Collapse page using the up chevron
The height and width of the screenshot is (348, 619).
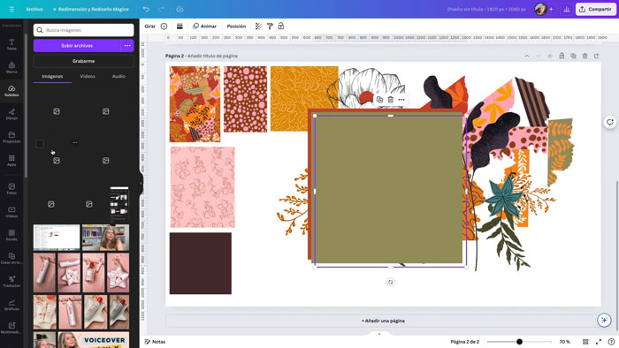(527, 56)
